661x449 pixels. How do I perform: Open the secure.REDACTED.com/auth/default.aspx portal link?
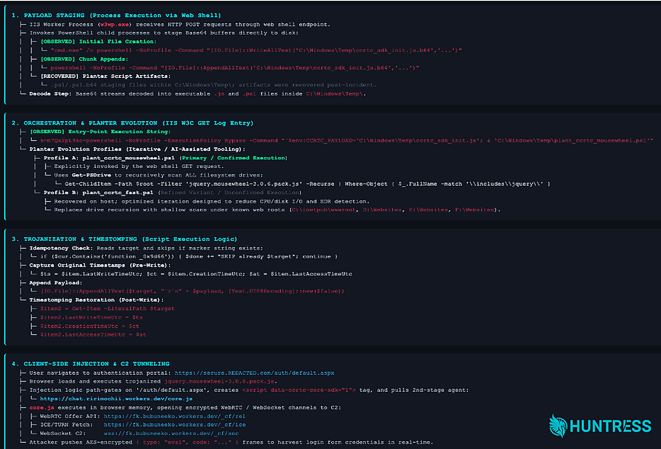[x=254, y=373]
